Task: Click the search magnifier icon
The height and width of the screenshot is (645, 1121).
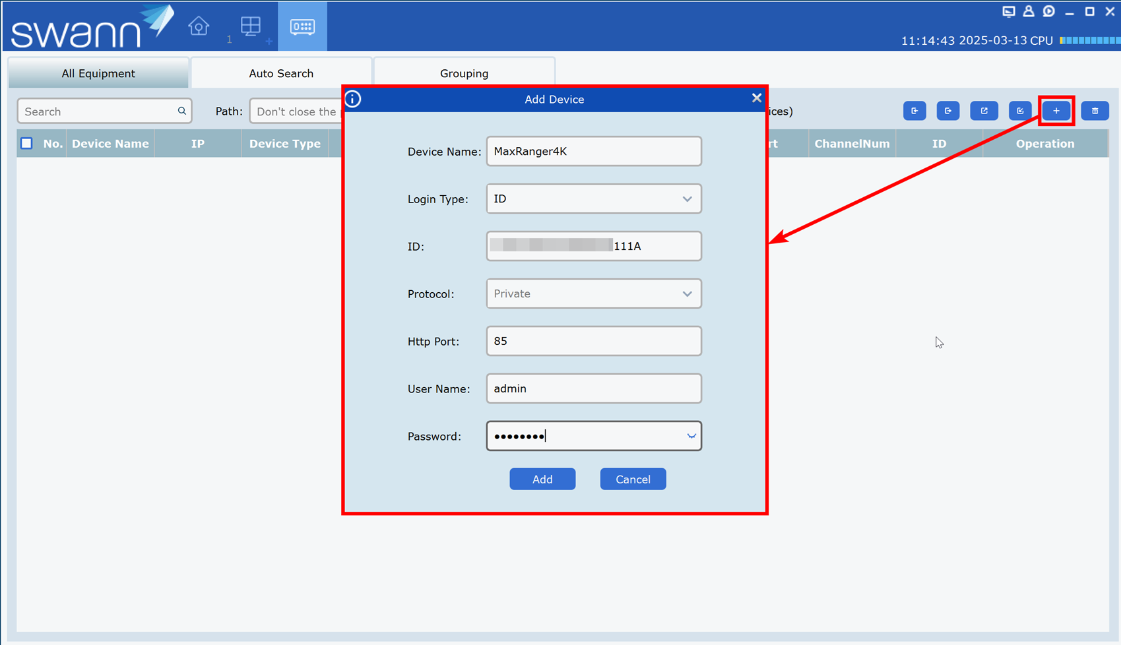Action: 182,111
